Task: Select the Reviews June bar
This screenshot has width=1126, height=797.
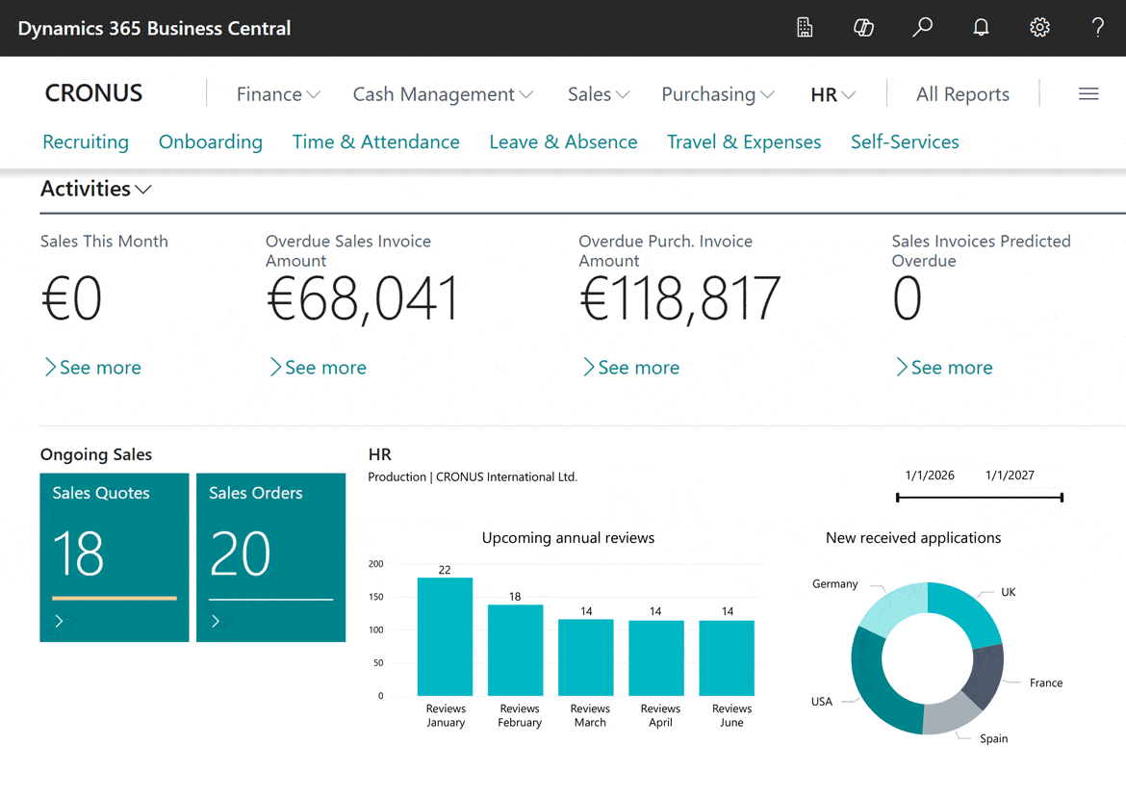Action: click(x=727, y=657)
